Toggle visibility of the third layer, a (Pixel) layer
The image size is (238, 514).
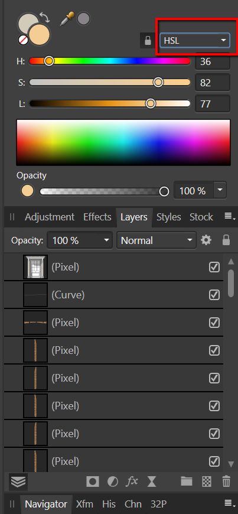pos(214,323)
